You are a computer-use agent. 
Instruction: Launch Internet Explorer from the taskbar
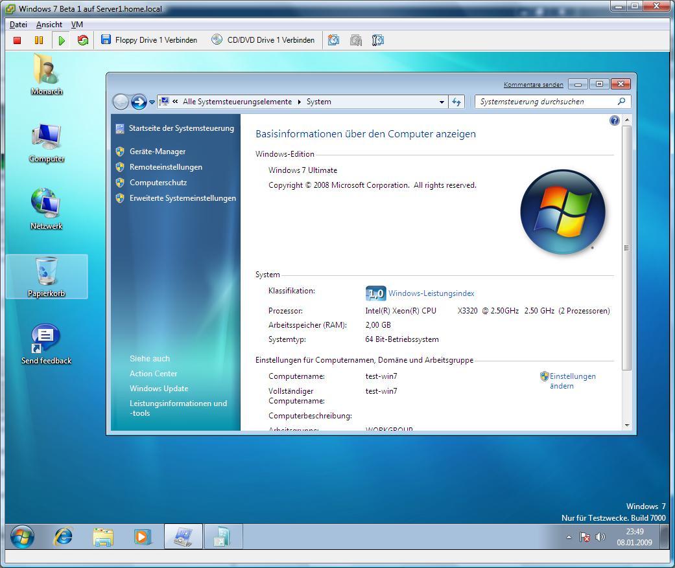pos(63,537)
